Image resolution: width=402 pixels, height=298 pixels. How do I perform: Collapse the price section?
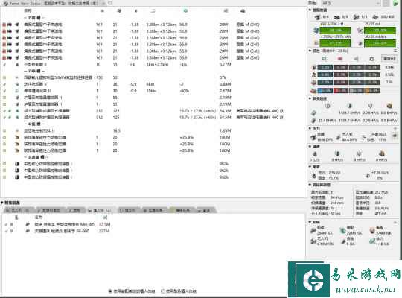pyautogui.click(x=310, y=222)
